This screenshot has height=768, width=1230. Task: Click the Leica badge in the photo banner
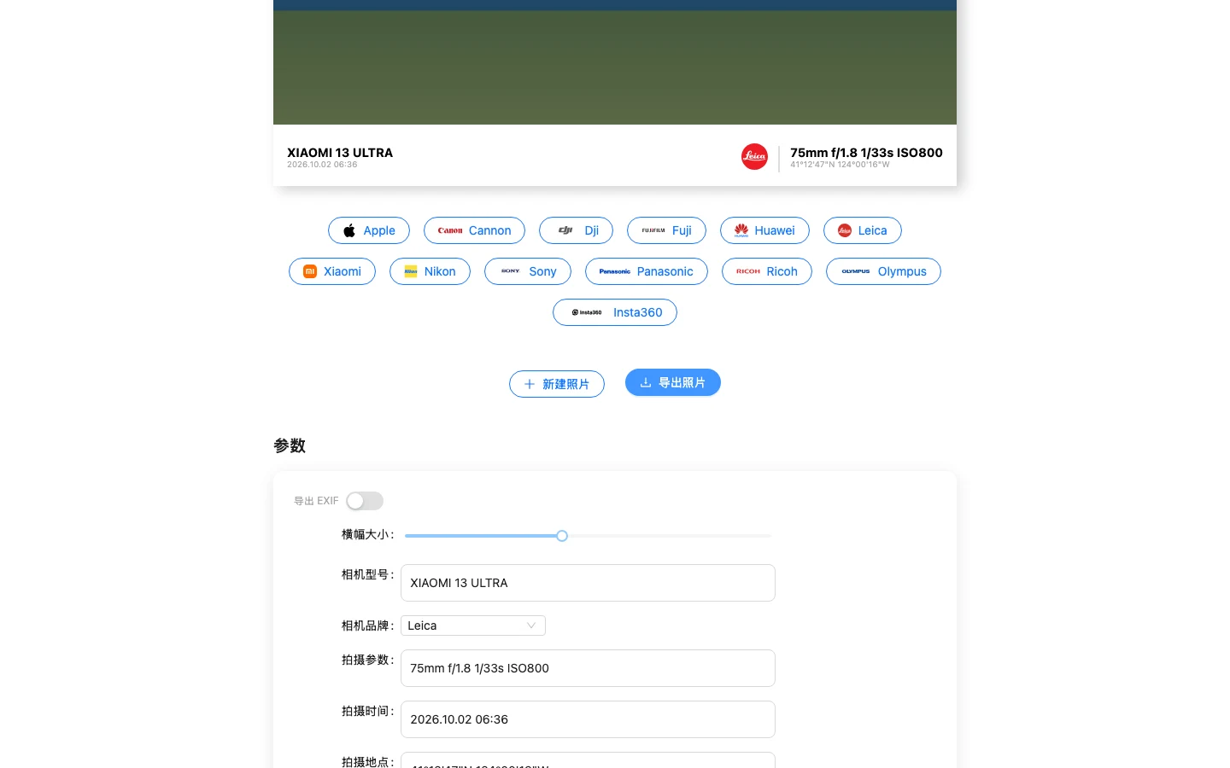[754, 157]
